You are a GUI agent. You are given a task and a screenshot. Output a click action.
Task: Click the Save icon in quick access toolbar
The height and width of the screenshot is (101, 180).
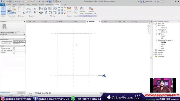click(x=10, y=1)
